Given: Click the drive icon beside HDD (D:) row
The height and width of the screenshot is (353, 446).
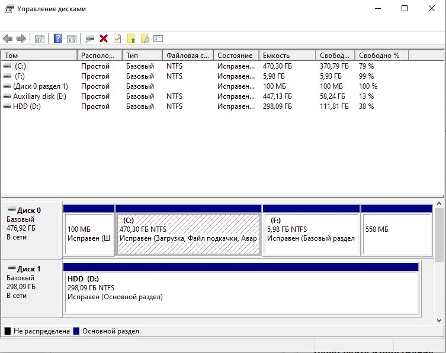Looking at the screenshot, I should (x=7, y=106).
